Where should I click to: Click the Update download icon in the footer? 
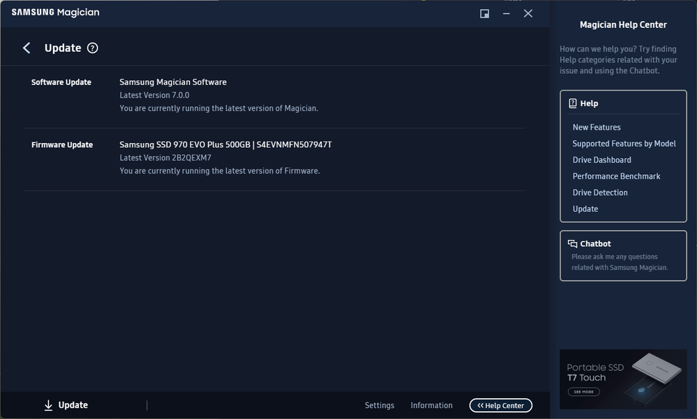(x=48, y=405)
